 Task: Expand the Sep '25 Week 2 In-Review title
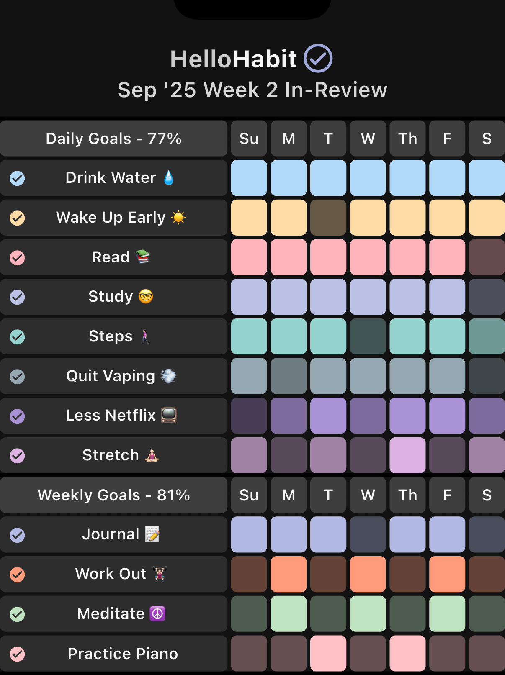click(x=252, y=90)
